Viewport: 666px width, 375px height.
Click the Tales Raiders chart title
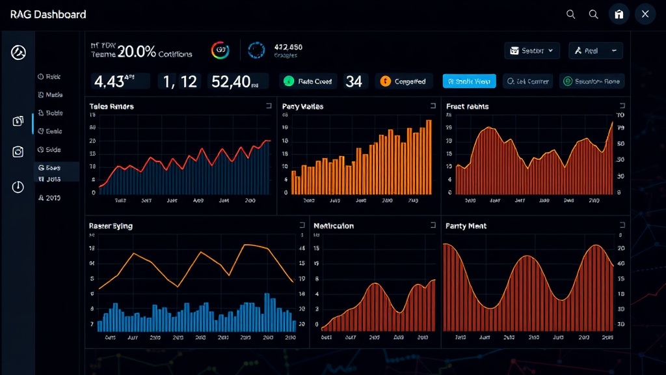point(112,106)
